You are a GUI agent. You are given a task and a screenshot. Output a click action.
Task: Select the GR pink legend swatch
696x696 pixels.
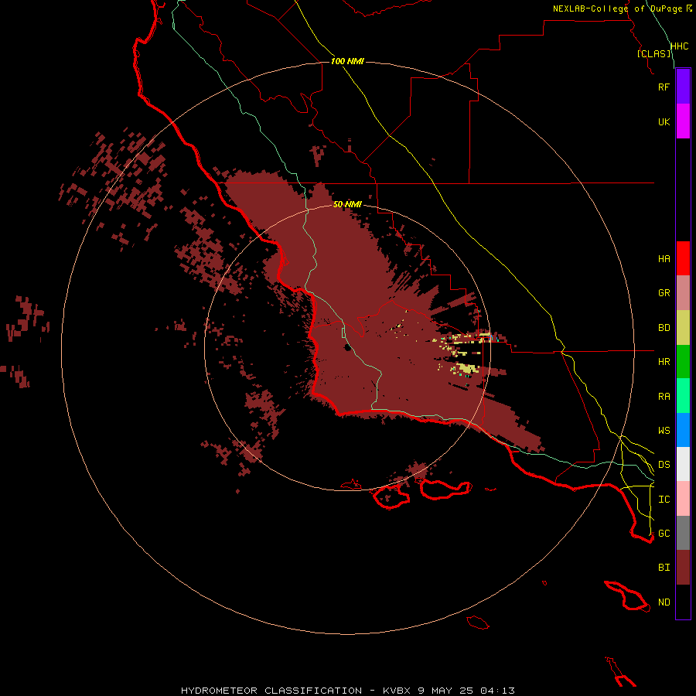click(x=683, y=293)
